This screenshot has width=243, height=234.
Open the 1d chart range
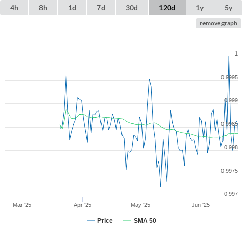[72, 8]
